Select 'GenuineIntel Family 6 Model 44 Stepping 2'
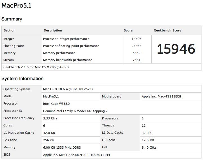The image size is (204, 161). [x=75, y=111]
